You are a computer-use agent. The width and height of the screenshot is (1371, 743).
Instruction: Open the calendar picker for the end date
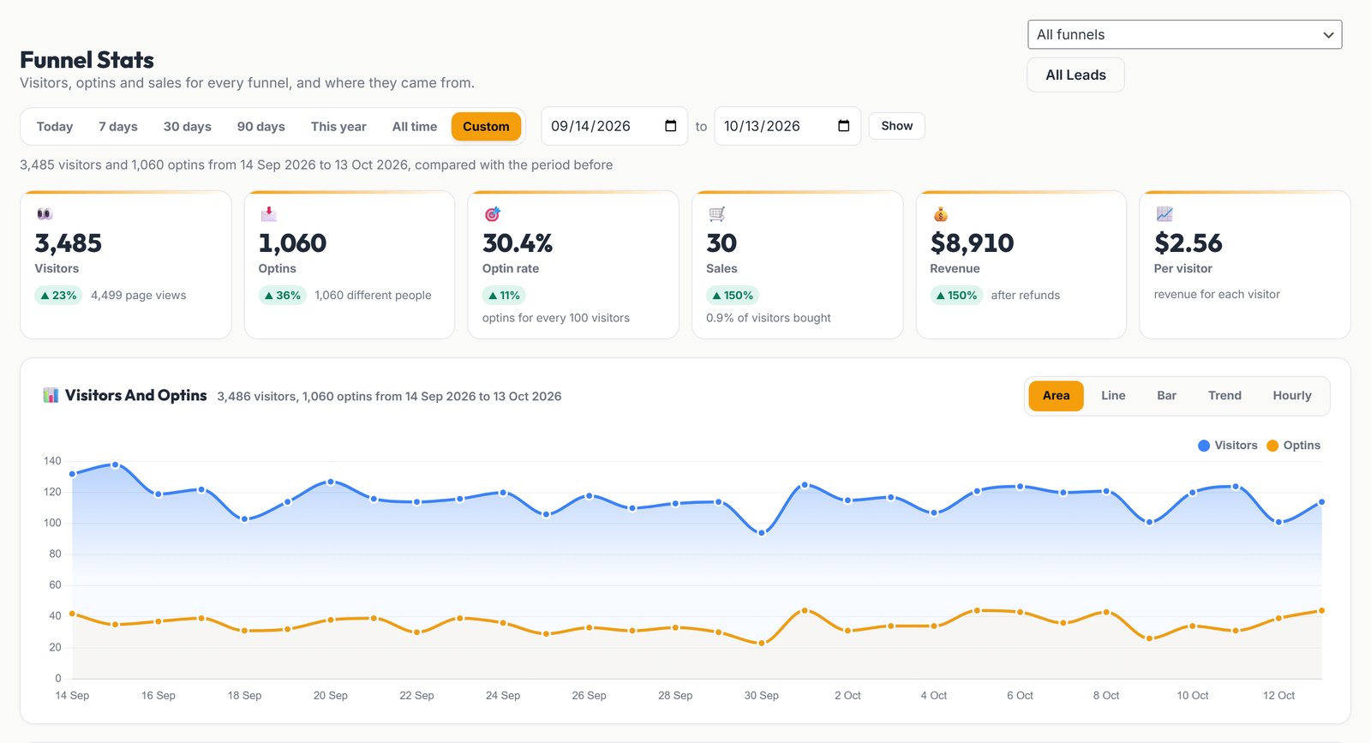coord(843,126)
